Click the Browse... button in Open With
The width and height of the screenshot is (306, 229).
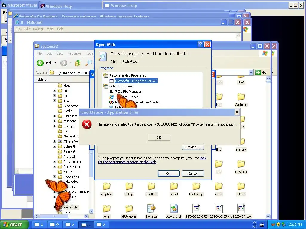[193, 147]
